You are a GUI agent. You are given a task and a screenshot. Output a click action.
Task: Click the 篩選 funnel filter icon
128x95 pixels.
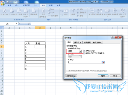coord(73,11)
